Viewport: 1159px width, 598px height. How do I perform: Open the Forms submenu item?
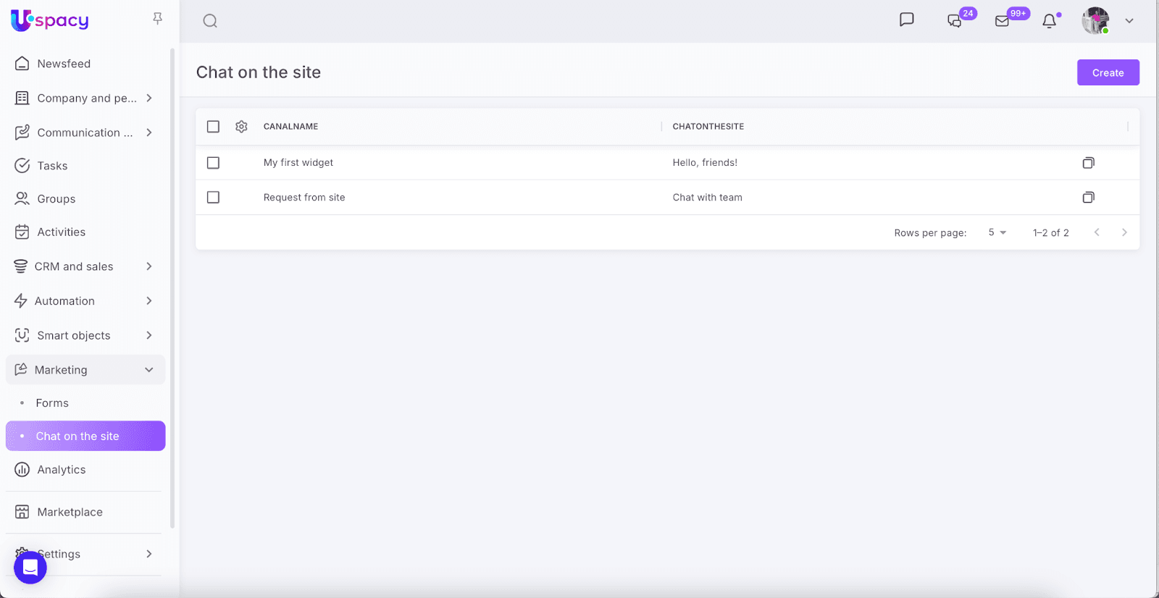(x=52, y=403)
